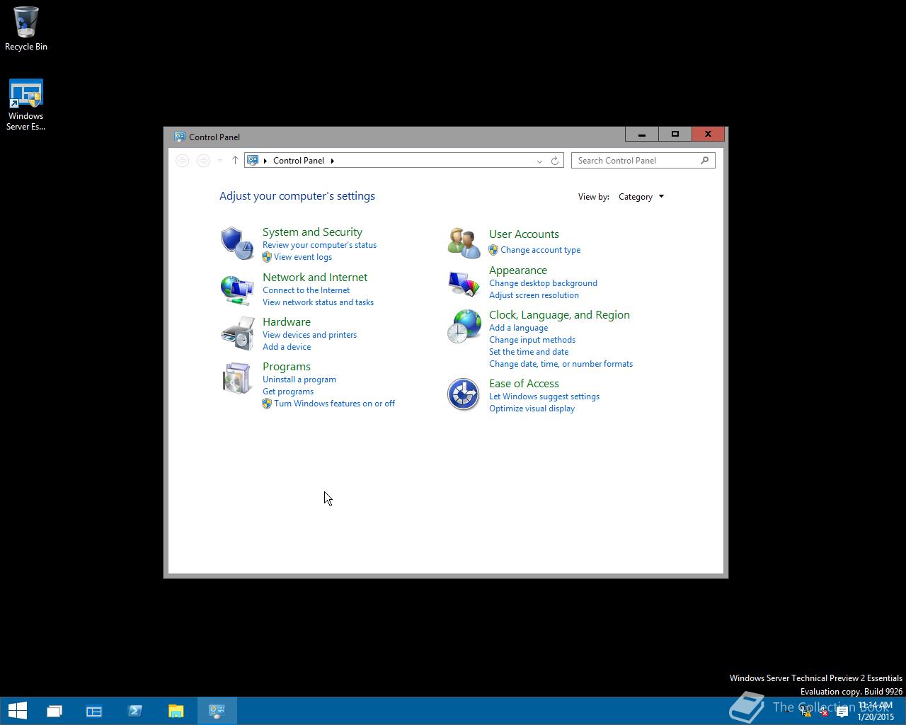906x725 pixels.
Task: Open the Hardware category
Action: click(x=287, y=322)
